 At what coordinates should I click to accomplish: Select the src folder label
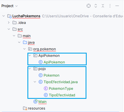[x=20, y=29]
